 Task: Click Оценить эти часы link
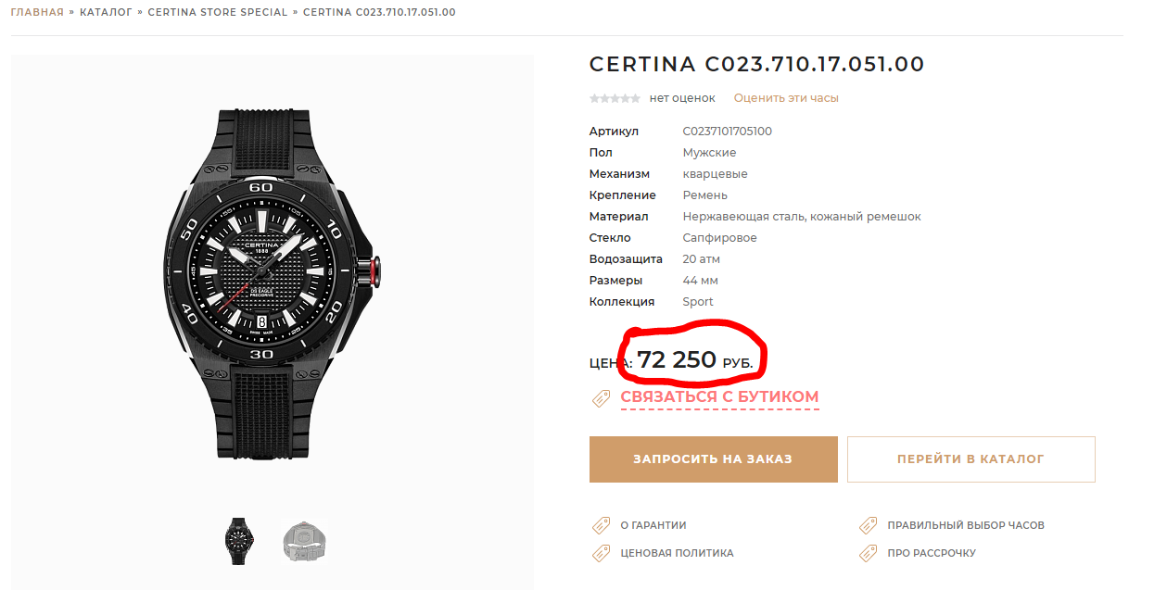[x=786, y=98]
